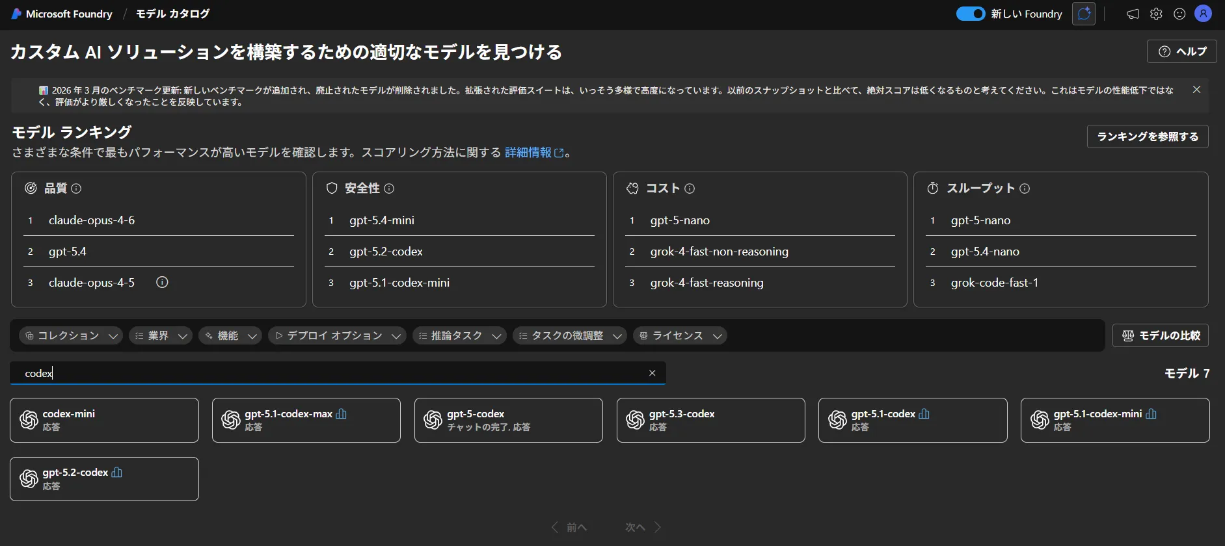1225x546 pixels.
Task: Expand the 機能 filter dropdown
Action: pos(230,335)
